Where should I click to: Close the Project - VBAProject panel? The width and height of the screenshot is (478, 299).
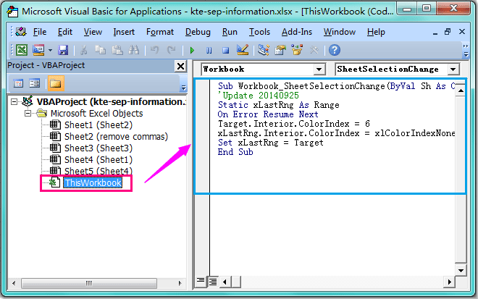point(180,67)
